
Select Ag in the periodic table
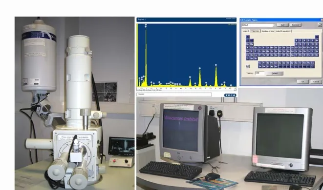click(x=288, y=51)
